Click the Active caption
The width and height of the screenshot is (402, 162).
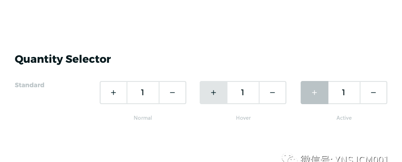pyautogui.click(x=344, y=118)
